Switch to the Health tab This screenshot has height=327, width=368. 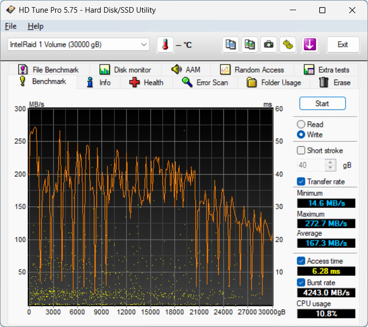coord(147,82)
